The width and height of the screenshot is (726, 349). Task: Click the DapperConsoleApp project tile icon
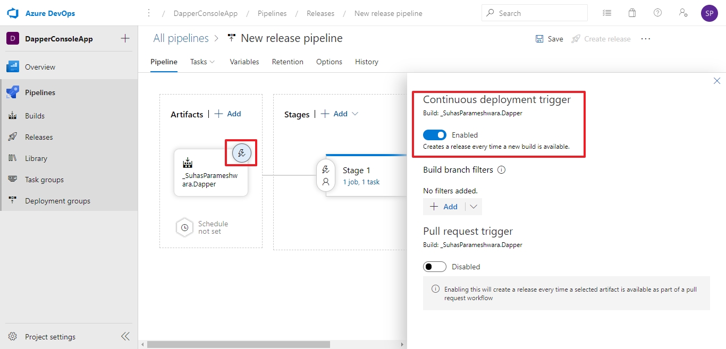tap(13, 39)
